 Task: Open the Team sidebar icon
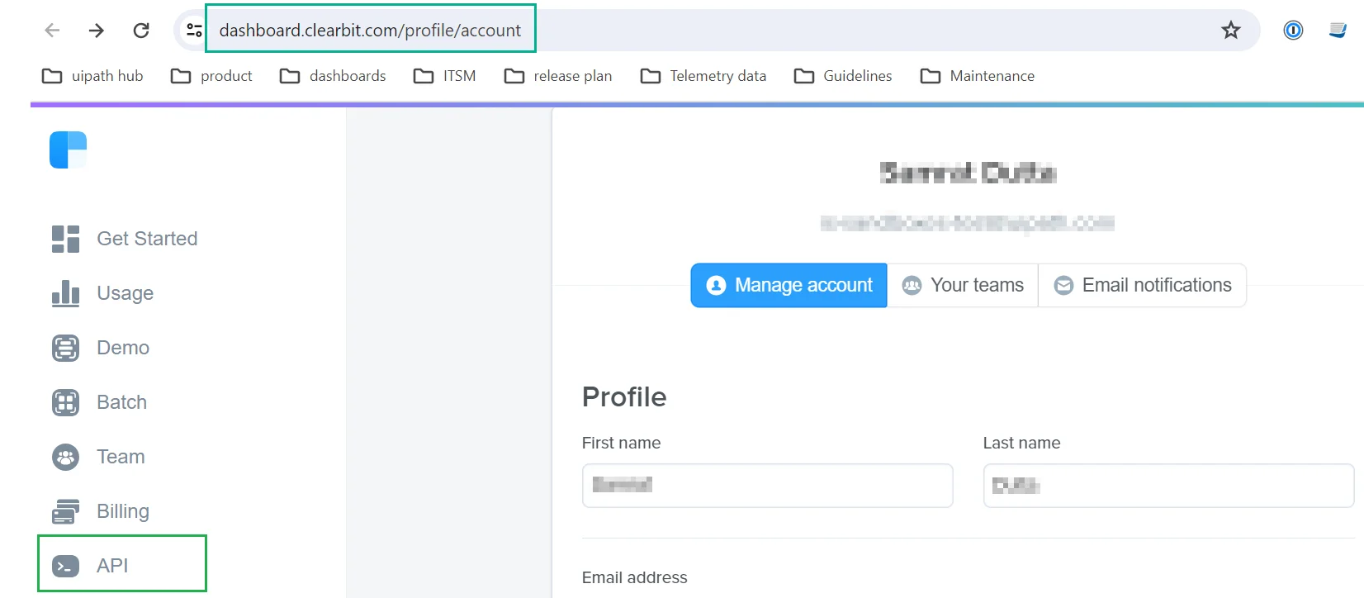pyautogui.click(x=65, y=457)
